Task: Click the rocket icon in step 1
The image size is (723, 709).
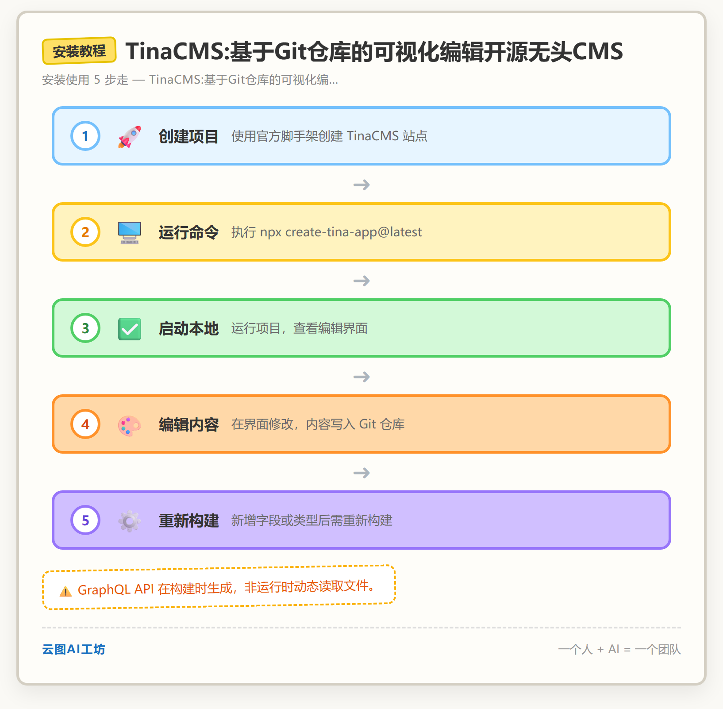Action: [x=130, y=136]
